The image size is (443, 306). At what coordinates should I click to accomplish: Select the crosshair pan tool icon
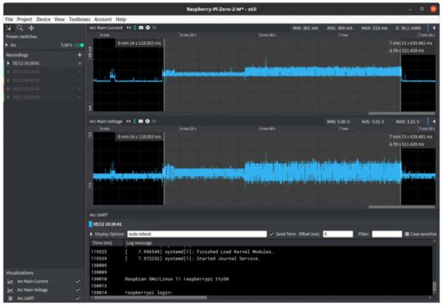(x=31, y=27)
